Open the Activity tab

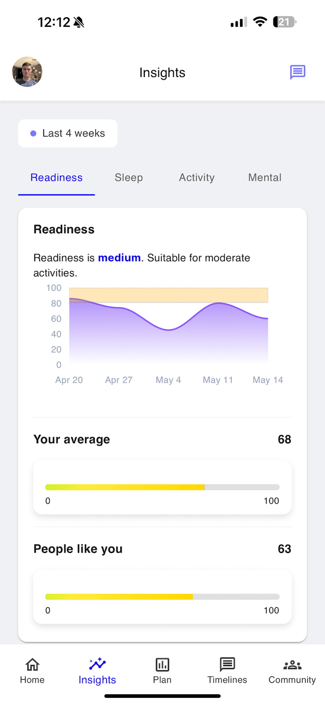click(x=196, y=177)
